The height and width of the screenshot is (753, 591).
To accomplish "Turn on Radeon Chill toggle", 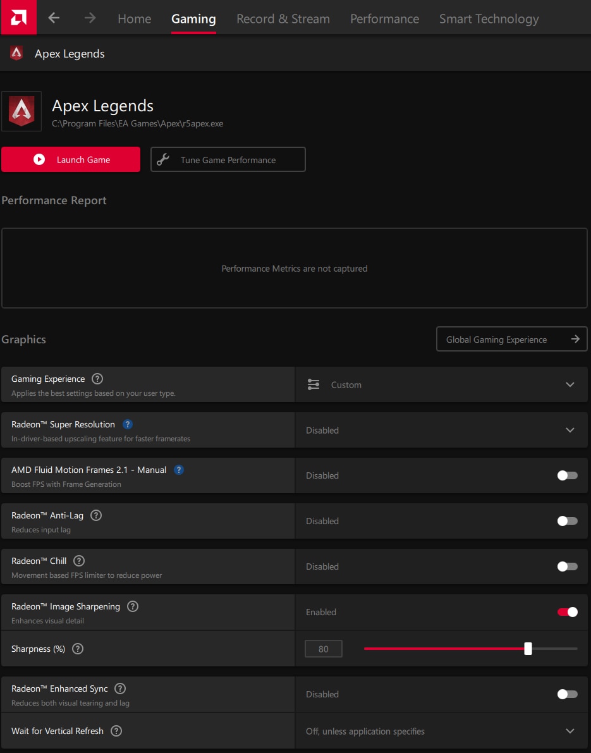I will tap(567, 566).
